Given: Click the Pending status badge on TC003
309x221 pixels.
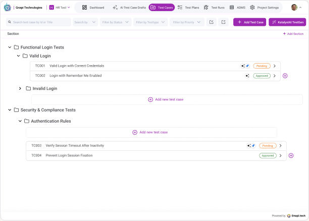Looking at the screenshot, I should pyautogui.click(x=268, y=146).
